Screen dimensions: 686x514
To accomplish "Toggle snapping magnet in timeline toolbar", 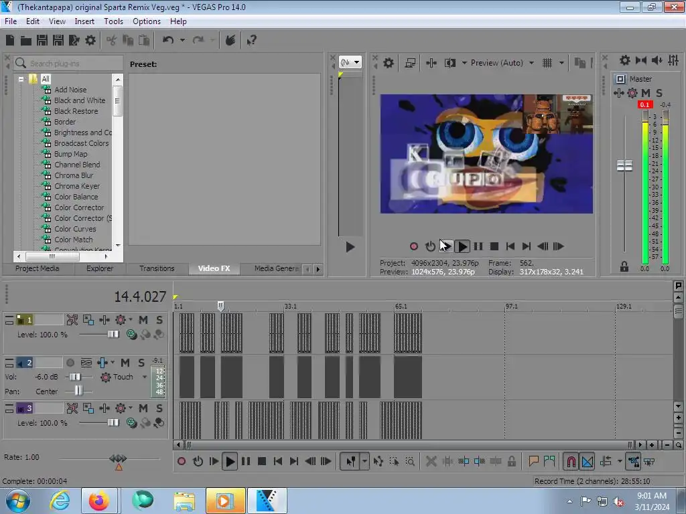I will click(571, 461).
